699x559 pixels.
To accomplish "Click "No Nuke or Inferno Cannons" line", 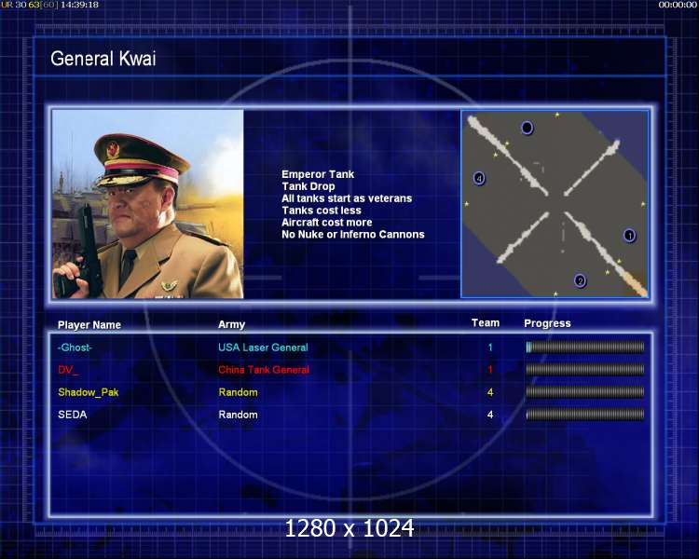I will tap(352, 235).
